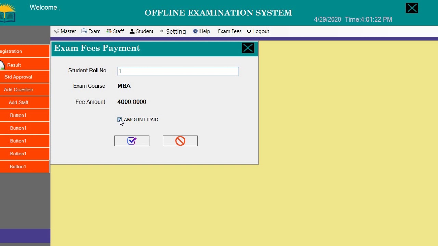Viewport: 438px width, 246px height.
Task: Click the Student Roll No. input field
Action: point(178,71)
